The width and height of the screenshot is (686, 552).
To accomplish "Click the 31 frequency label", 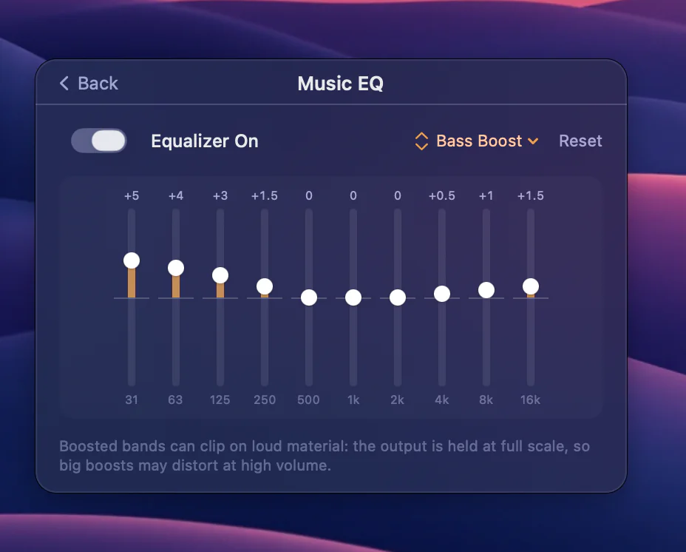I will pyautogui.click(x=132, y=400).
